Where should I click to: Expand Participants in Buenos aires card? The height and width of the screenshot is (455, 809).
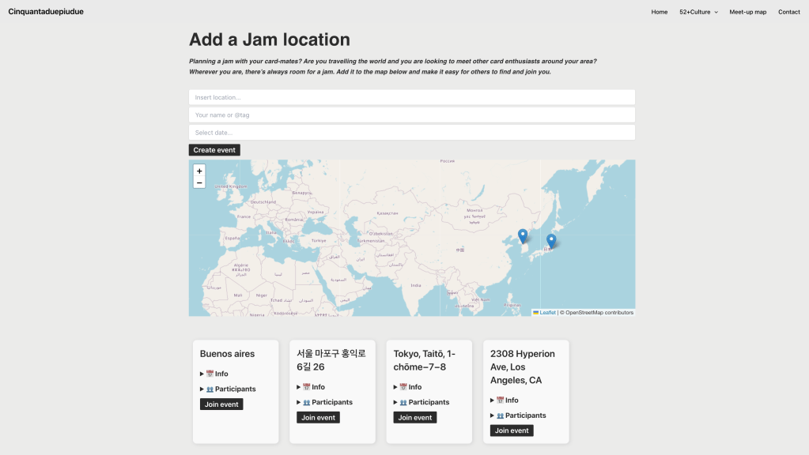coord(229,389)
